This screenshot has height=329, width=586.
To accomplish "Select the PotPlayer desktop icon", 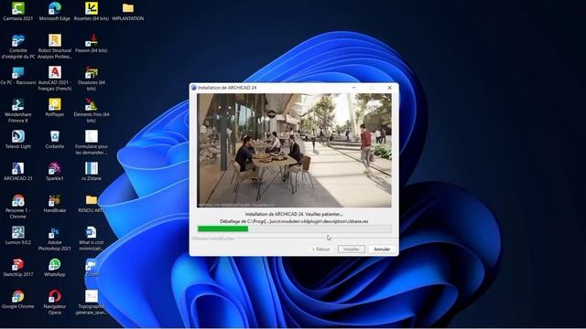I will point(55,108).
